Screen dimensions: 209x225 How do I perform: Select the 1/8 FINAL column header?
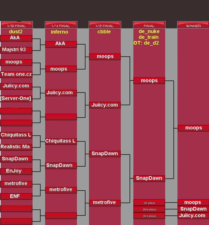[x=17, y=25]
